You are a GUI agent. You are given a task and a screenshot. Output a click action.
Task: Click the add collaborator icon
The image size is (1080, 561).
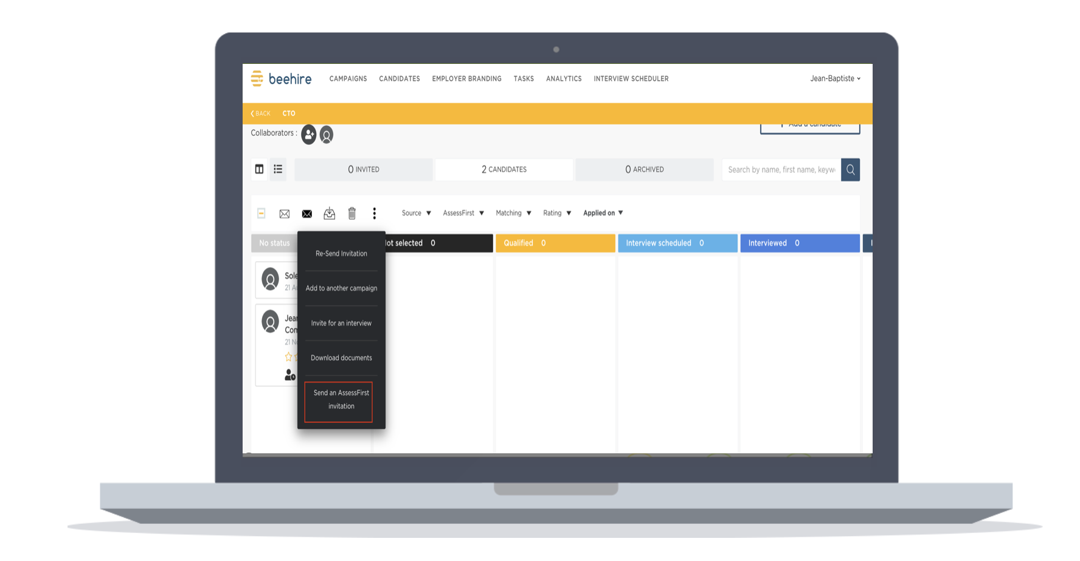309,134
